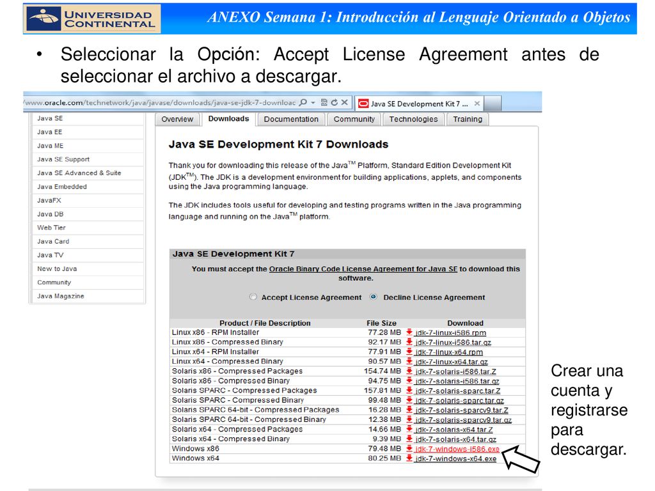Image resolution: width=655 pixels, height=491 pixels.
Task: Open the Oracle Binary Code License Agreement link
Action: (x=363, y=269)
